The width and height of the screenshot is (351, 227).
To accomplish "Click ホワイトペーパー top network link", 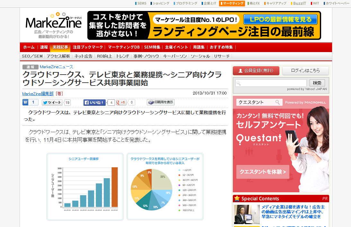I will (x=337, y=3).
